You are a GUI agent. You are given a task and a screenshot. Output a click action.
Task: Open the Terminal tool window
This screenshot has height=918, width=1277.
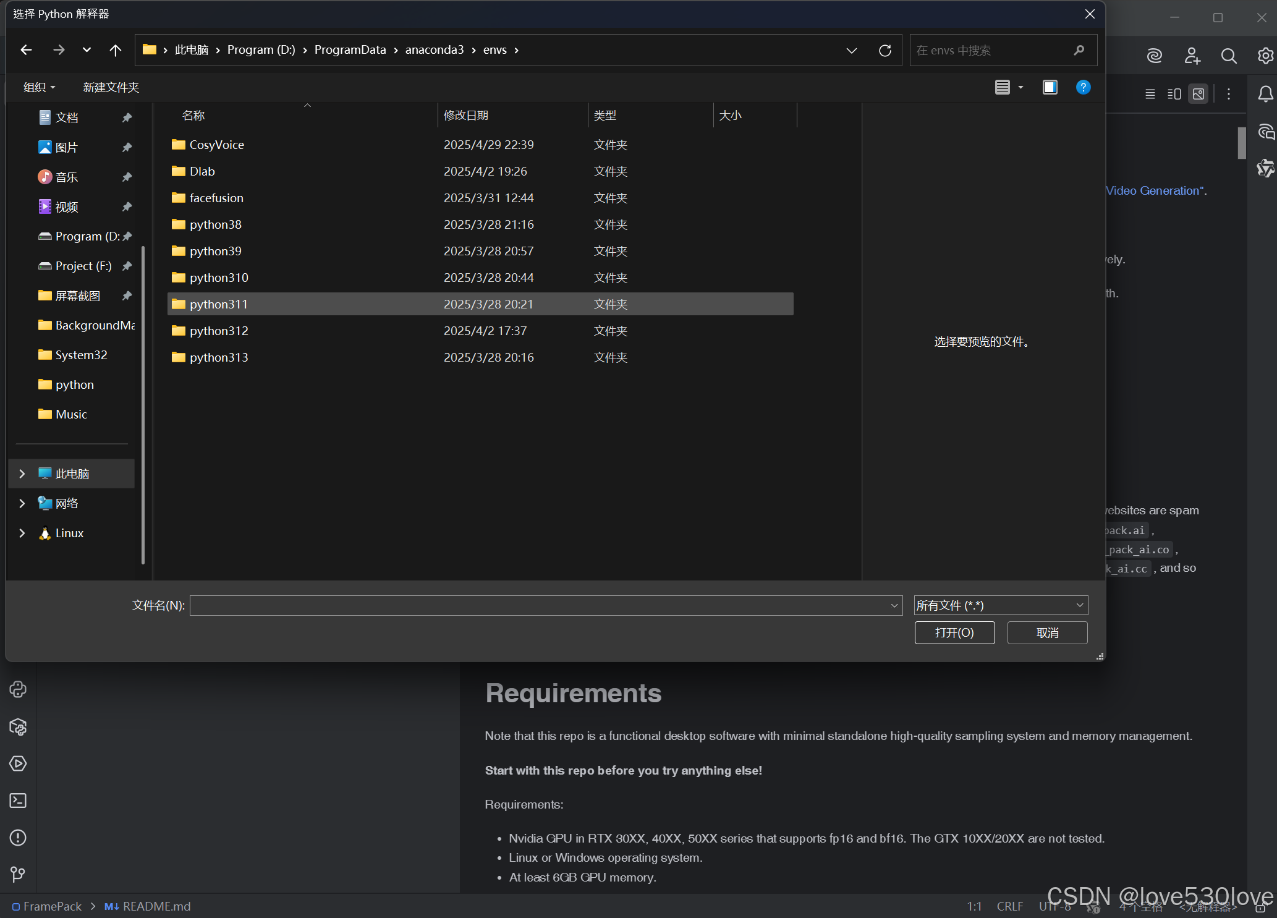point(18,801)
